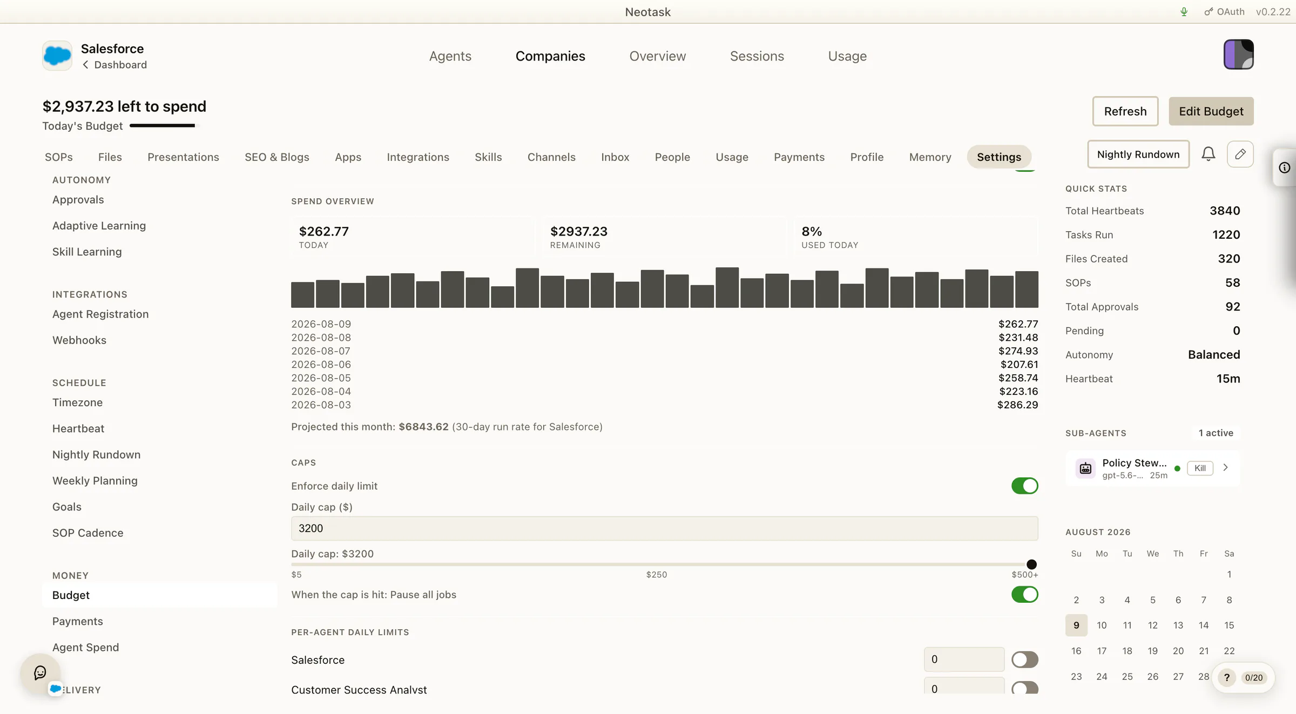Image resolution: width=1296 pixels, height=714 pixels.
Task: Open the Integrations tab
Action: pos(417,157)
